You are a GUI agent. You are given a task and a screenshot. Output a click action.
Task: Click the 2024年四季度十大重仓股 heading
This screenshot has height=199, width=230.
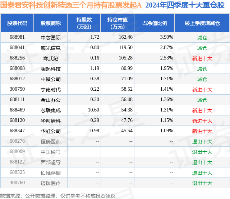(x=185, y=5)
